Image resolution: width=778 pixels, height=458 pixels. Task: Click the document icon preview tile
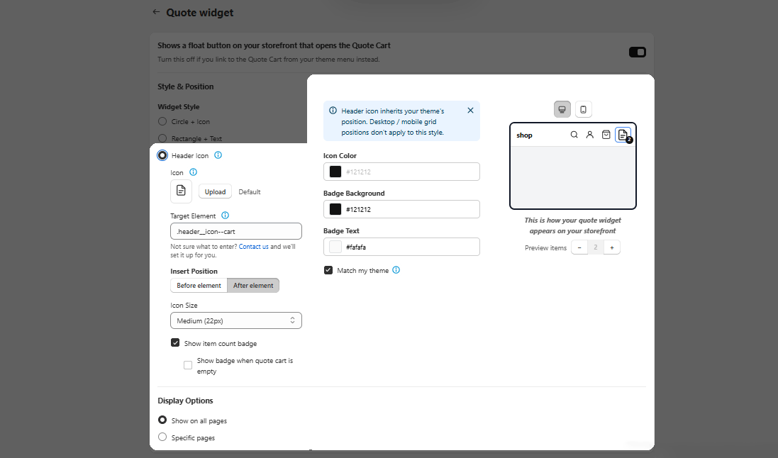pos(181,191)
